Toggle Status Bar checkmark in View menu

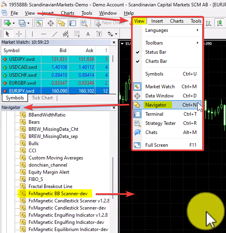tap(167, 52)
